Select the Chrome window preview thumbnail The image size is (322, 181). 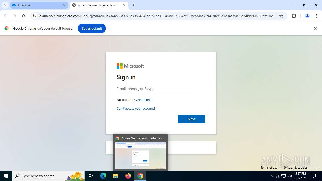(x=140, y=156)
